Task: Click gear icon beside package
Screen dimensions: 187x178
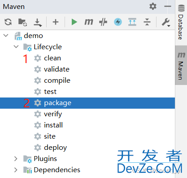Action: [38, 103]
